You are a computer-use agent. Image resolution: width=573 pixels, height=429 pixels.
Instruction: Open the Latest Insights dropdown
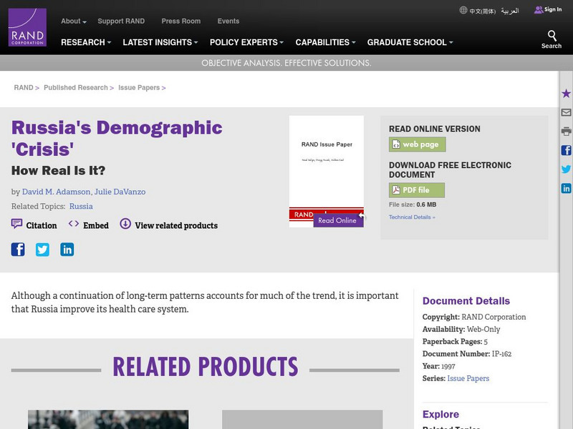pyautogui.click(x=160, y=42)
